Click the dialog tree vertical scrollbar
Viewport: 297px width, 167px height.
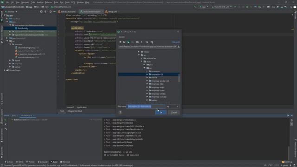[179, 77]
